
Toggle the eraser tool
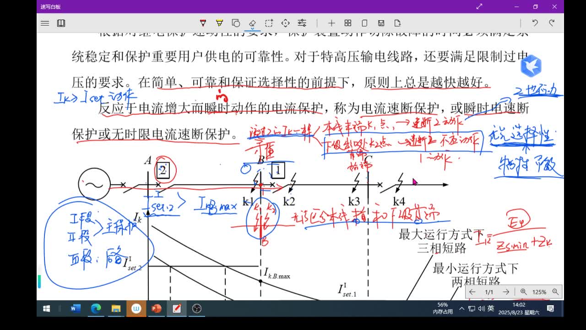pos(252,23)
